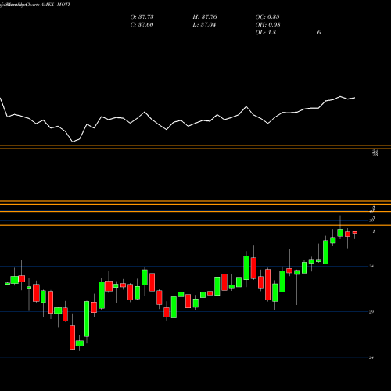Click the 29 price axis label
This screenshot has height=391, width=391.
point(371,312)
